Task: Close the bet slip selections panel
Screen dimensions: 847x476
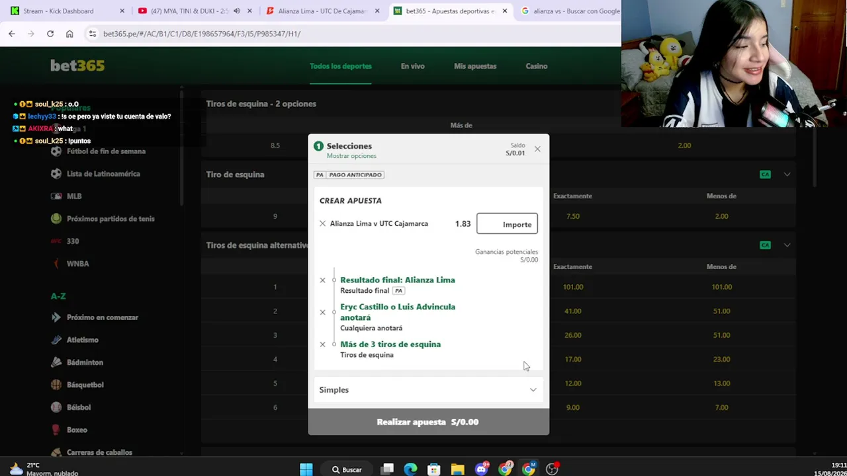Action: [x=537, y=149]
